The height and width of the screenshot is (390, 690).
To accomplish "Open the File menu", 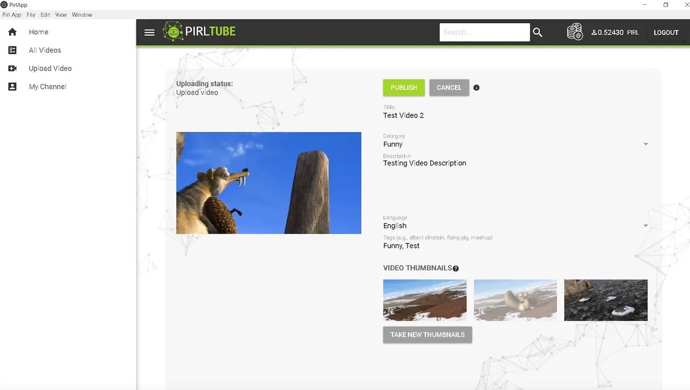I will point(31,15).
